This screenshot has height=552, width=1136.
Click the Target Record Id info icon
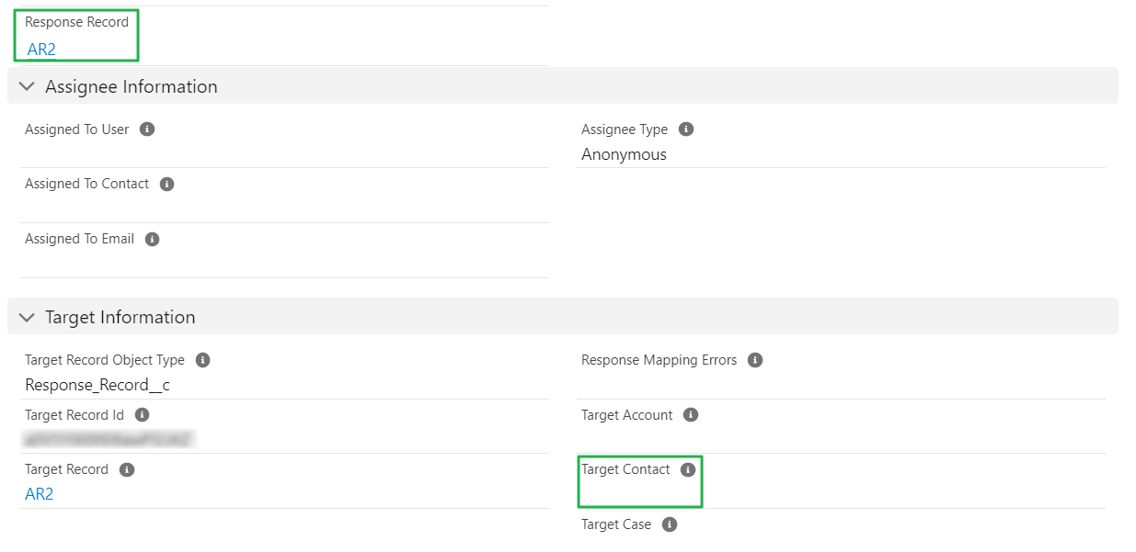coord(145,414)
